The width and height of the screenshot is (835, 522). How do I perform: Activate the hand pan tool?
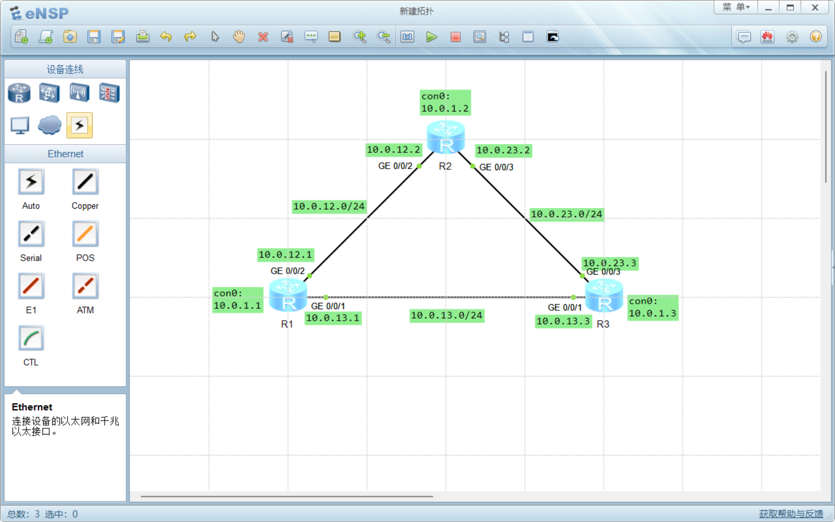tap(239, 37)
